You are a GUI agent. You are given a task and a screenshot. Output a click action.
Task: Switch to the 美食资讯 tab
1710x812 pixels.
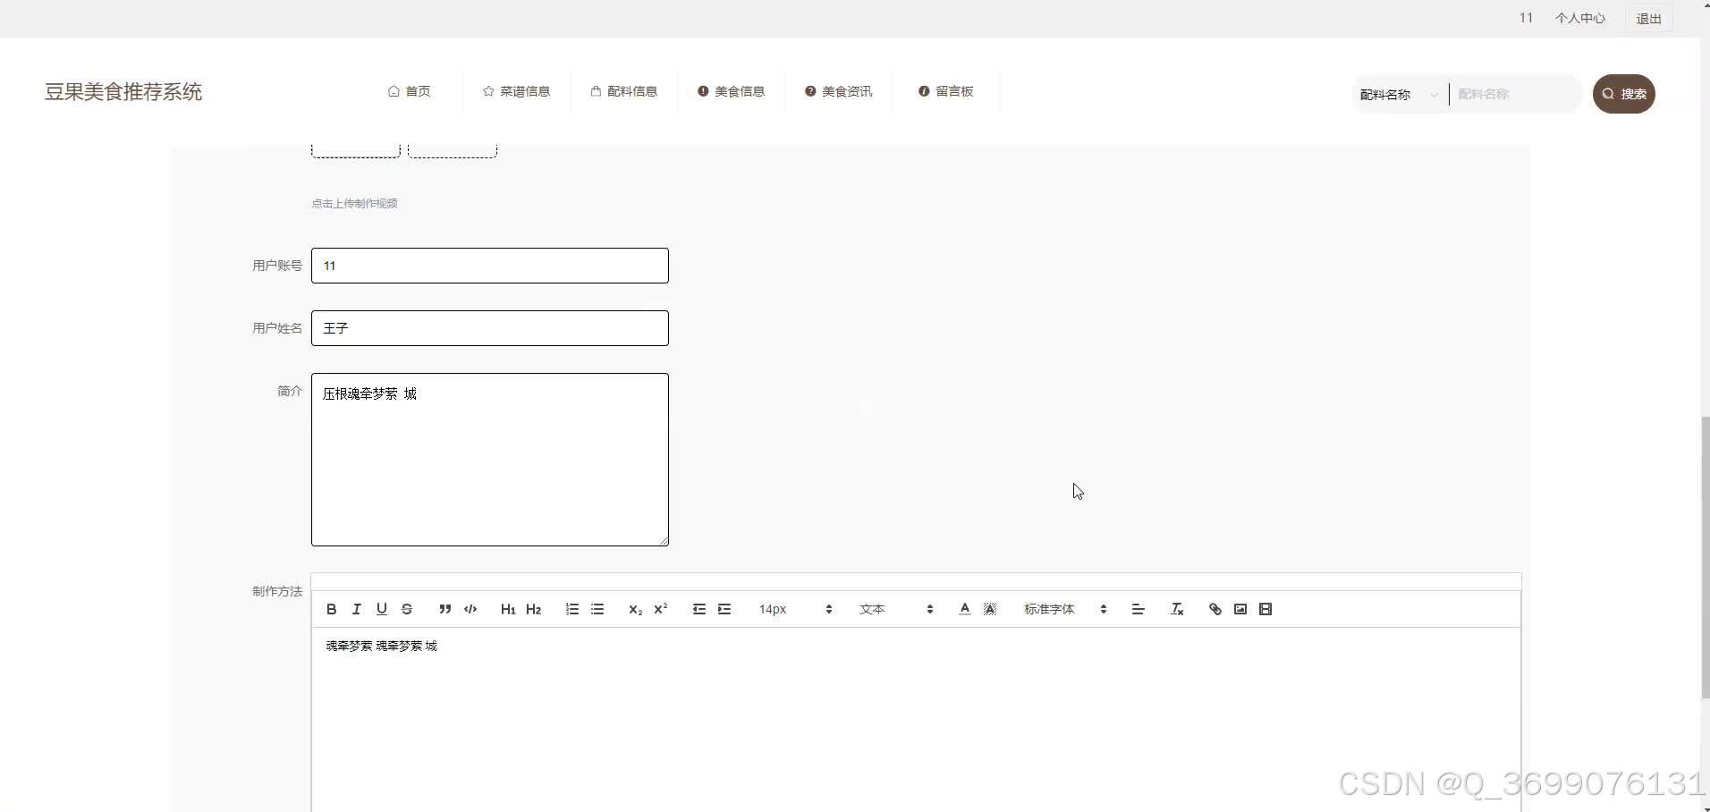838,90
